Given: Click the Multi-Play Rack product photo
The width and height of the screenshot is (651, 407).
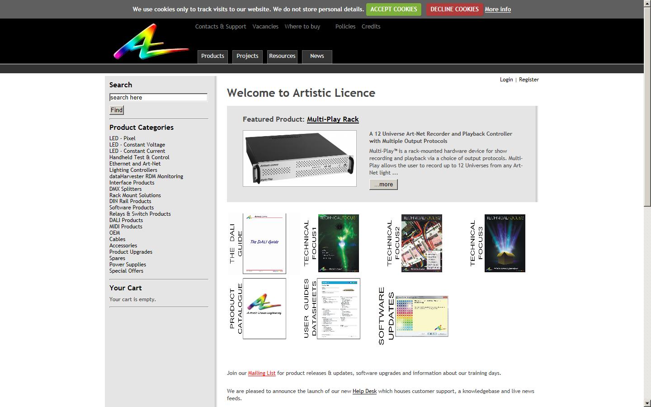Looking at the screenshot, I should [299, 158].
